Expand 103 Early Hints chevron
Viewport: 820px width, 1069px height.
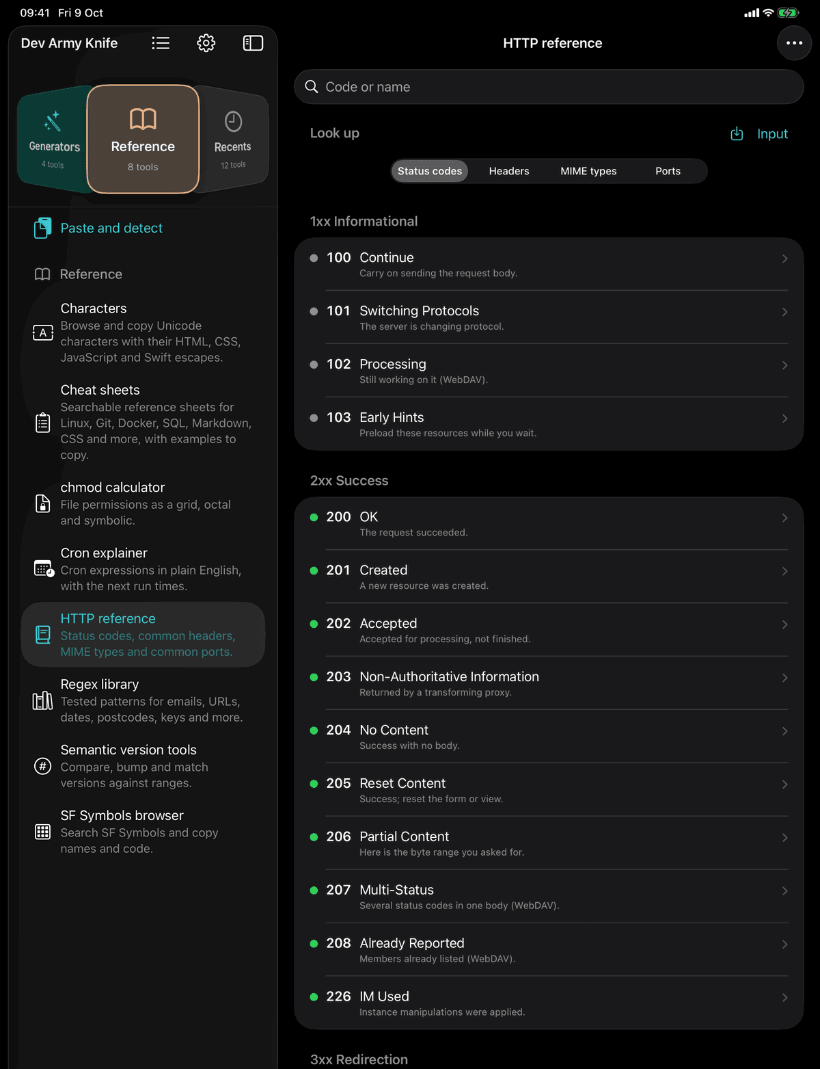pos(784,419)
